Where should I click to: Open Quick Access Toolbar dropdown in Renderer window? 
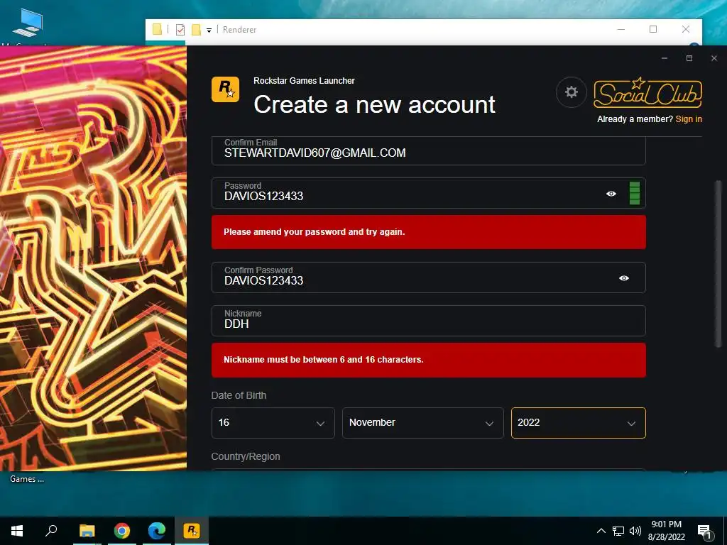tap(209, 30)
